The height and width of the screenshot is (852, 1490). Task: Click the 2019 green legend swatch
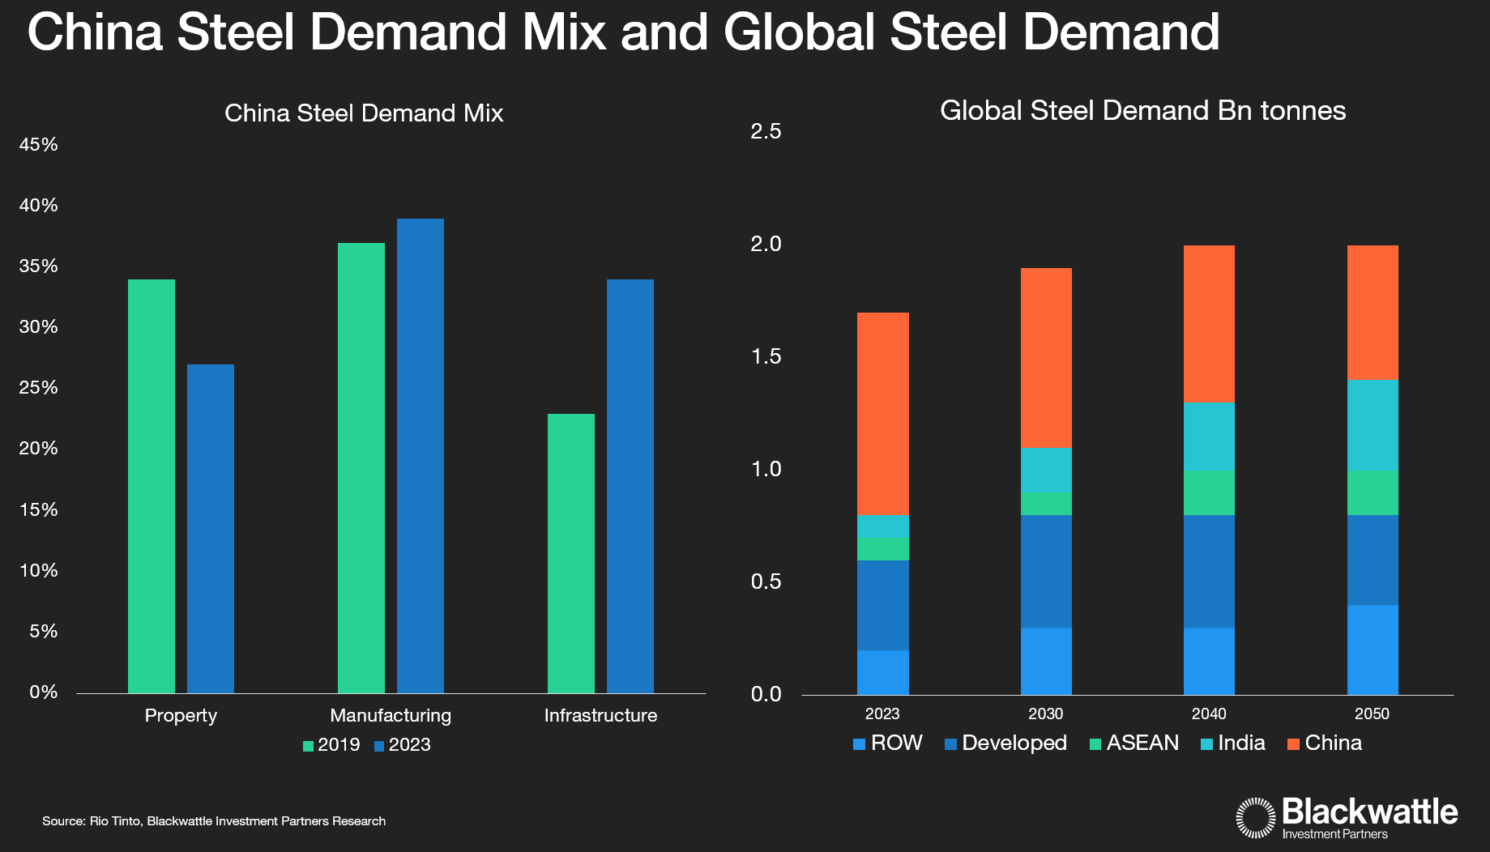tap(308, 746)
